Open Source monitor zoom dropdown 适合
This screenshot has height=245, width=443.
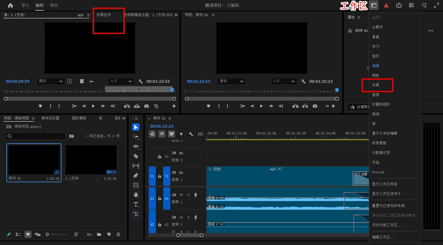pos(51,81)
